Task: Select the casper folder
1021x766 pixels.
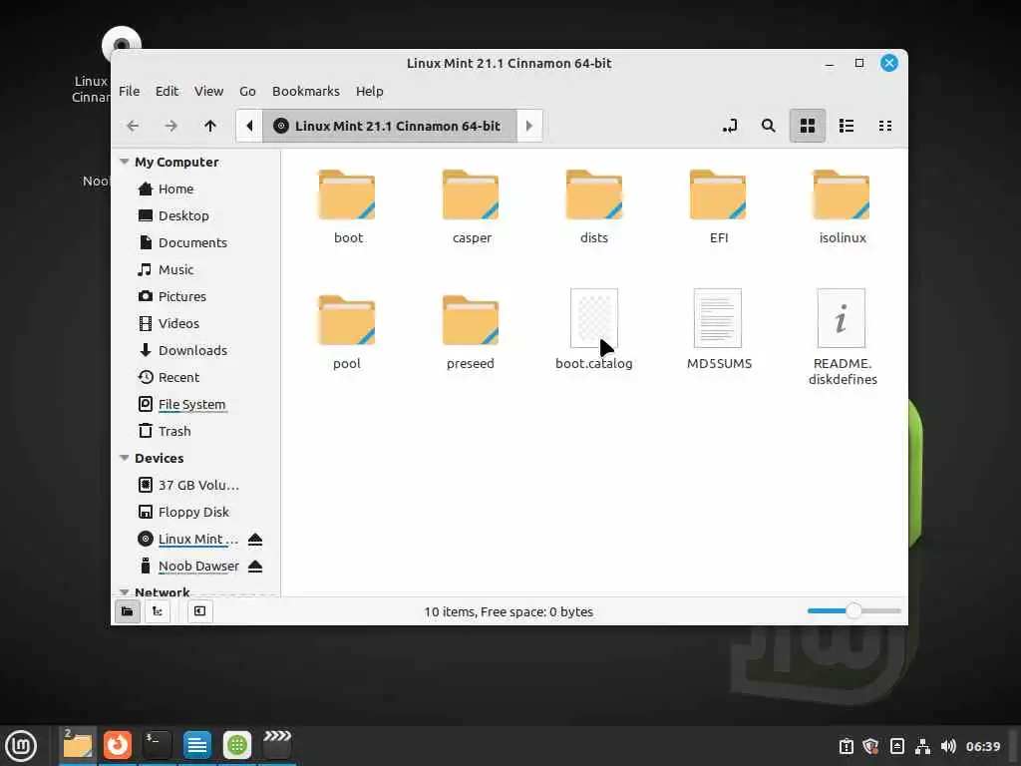Action: (472, 205)
